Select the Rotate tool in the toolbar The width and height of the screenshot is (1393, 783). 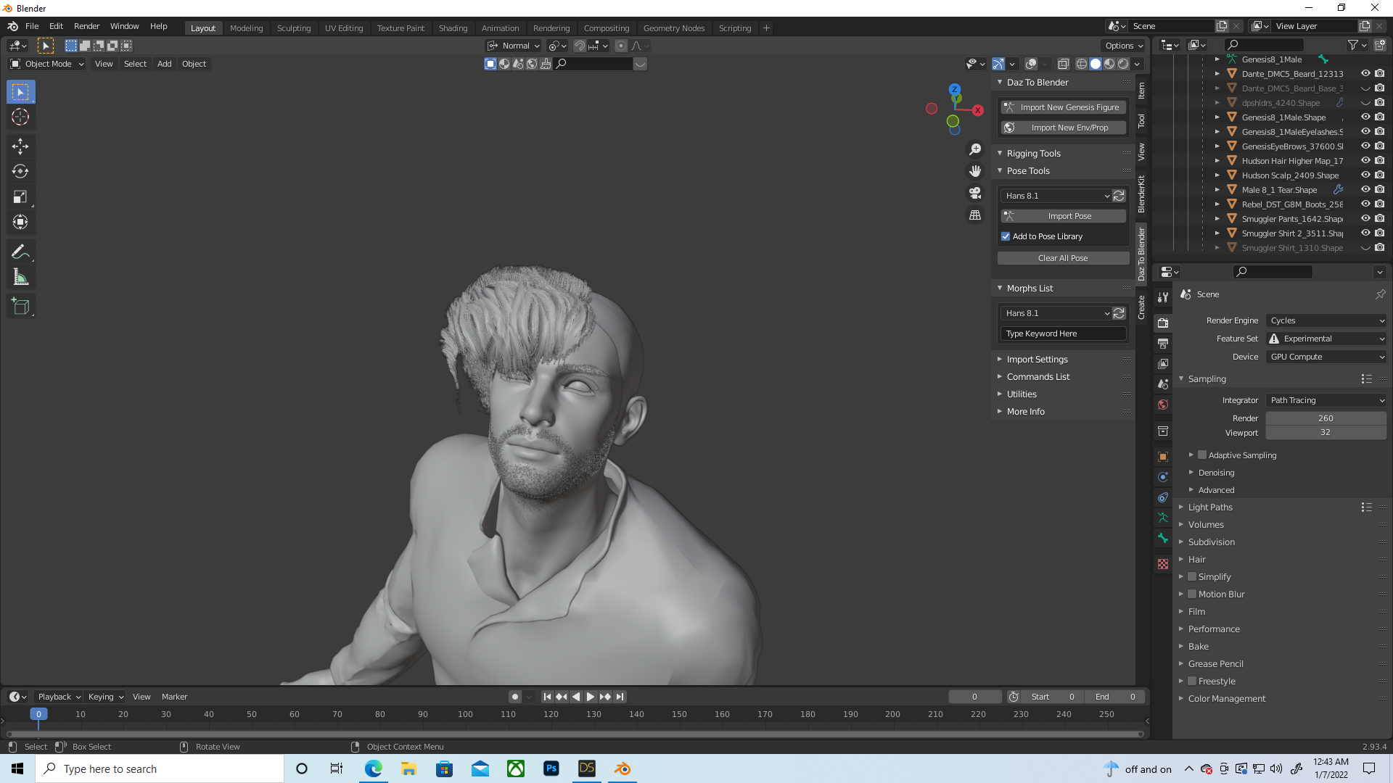click(x=20, y=172)
